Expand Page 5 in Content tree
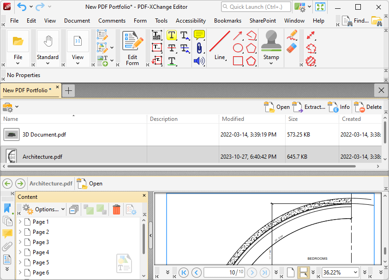Viewport: 389px width, 280px height. [x=20, y=262]
